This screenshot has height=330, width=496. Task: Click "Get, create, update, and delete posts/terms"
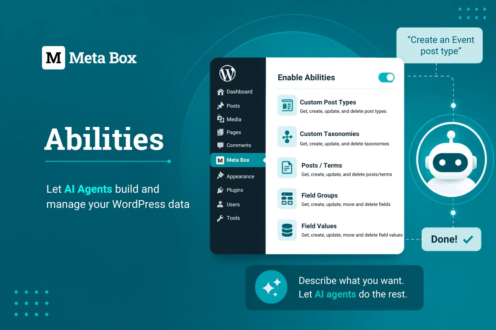[x=346, y=174]
